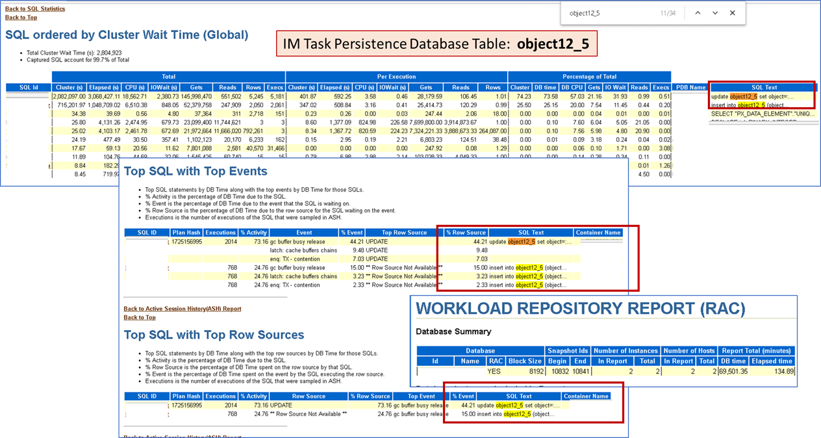This screenshot has width=821, height=438.
Task: Click the Number of Instances header
Action: point(625,351)
